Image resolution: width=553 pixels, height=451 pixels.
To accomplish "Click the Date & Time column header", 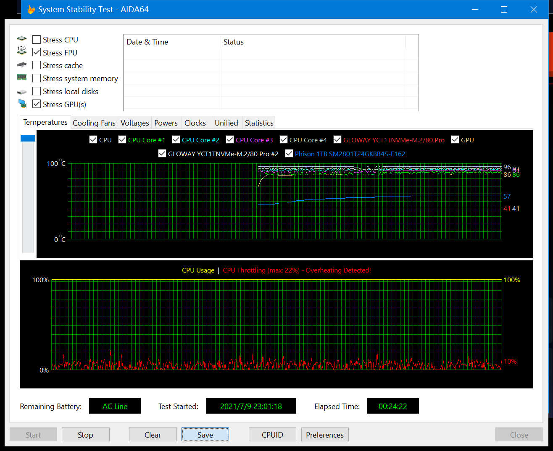I will 172,42.
